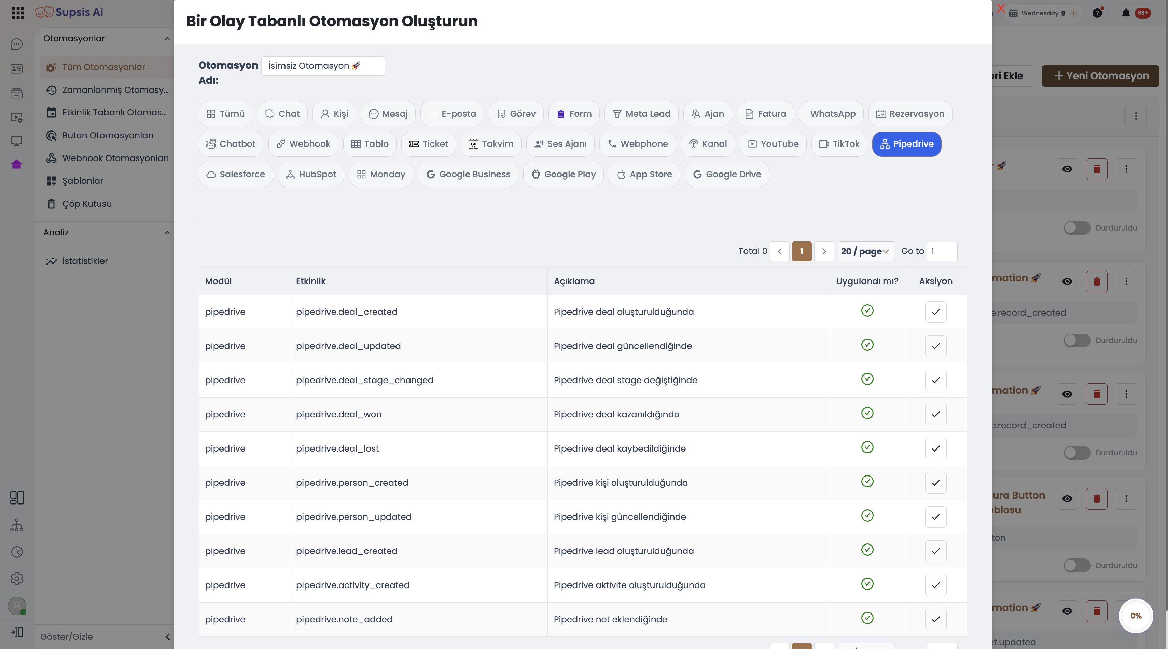
Task: Apply the pipedrive.deal_created action checkmark
Action: click(x=936, y=312)
